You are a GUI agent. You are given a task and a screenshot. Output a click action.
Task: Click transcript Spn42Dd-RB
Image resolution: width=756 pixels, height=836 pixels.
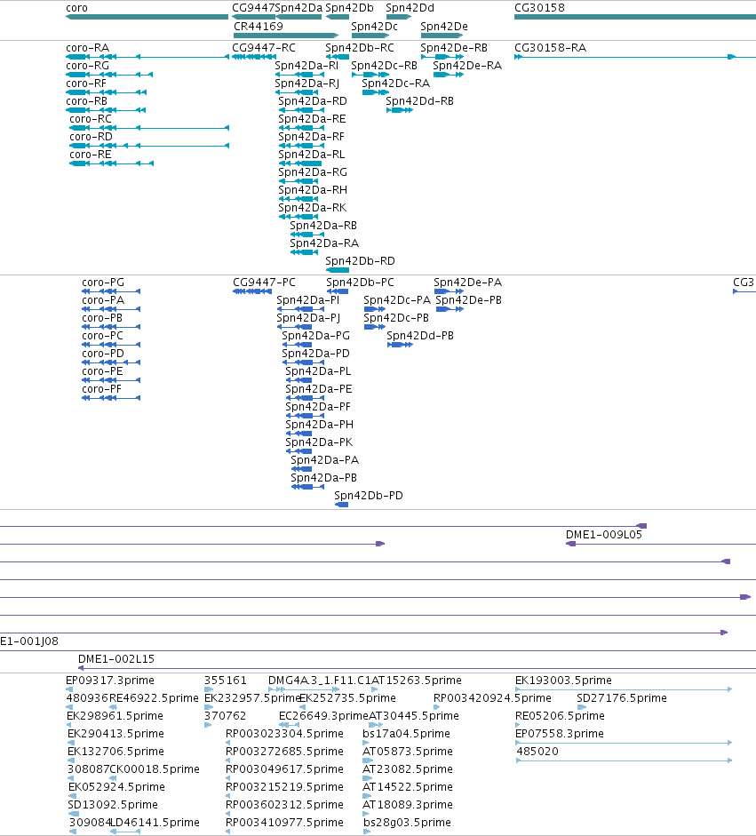[x=400, y=110]
